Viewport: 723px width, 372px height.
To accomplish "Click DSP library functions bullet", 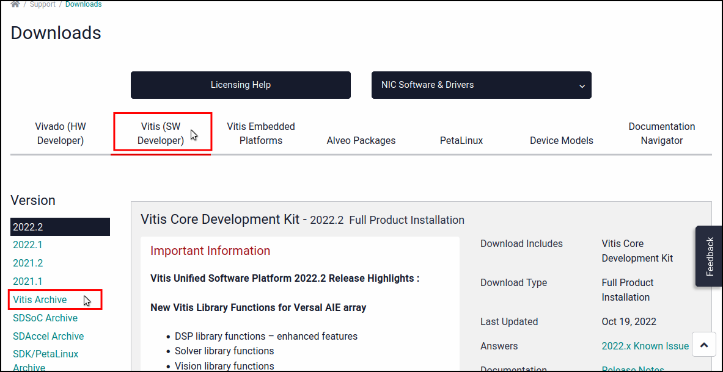I will point(266,336).
